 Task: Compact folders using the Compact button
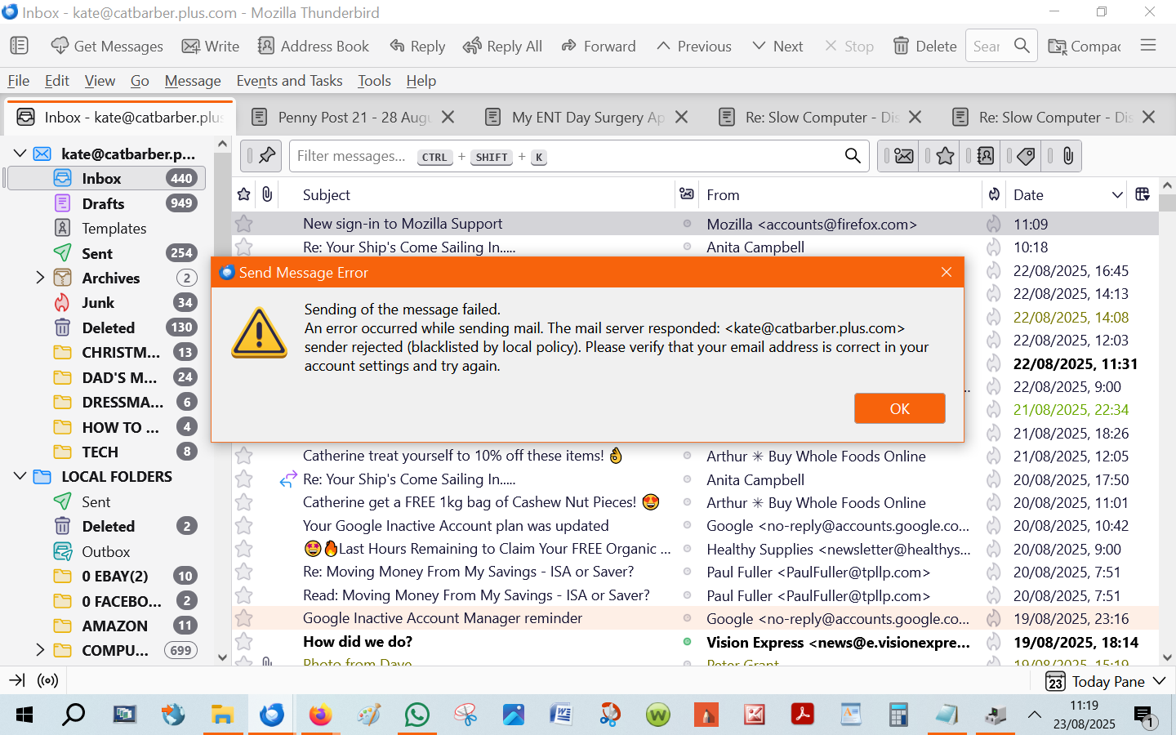pyautogui.click(x=1085, y=46)
